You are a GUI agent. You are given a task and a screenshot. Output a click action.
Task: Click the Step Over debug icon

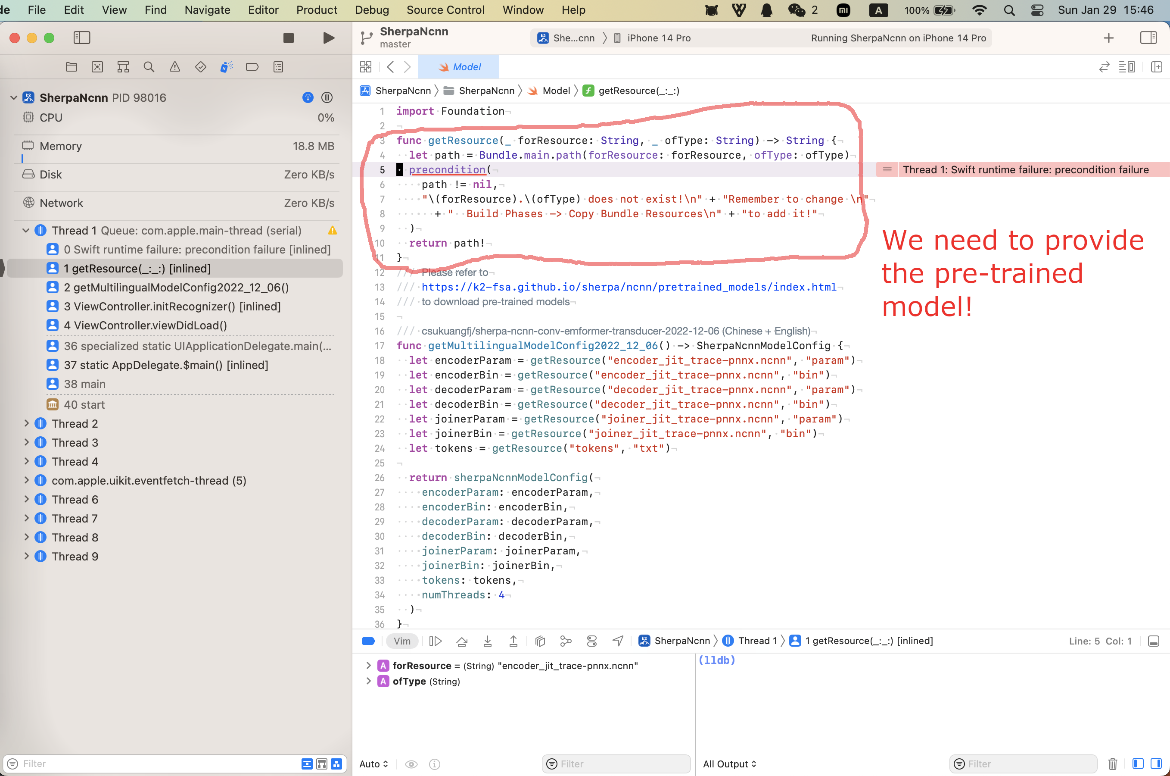pos(462,641)
